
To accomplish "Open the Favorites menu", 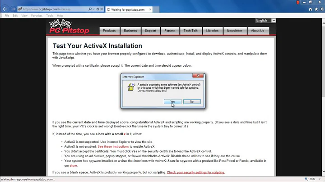I will 37,15.
